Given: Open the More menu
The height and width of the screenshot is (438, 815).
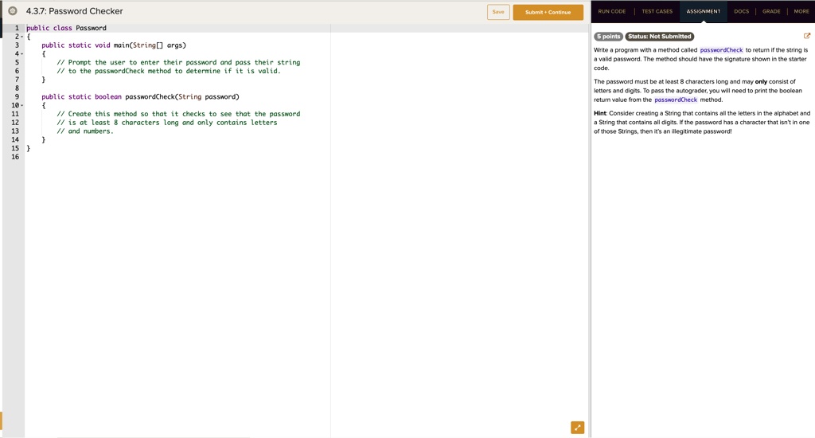Looking at the screenshot, I should click(x=801, y=12).
